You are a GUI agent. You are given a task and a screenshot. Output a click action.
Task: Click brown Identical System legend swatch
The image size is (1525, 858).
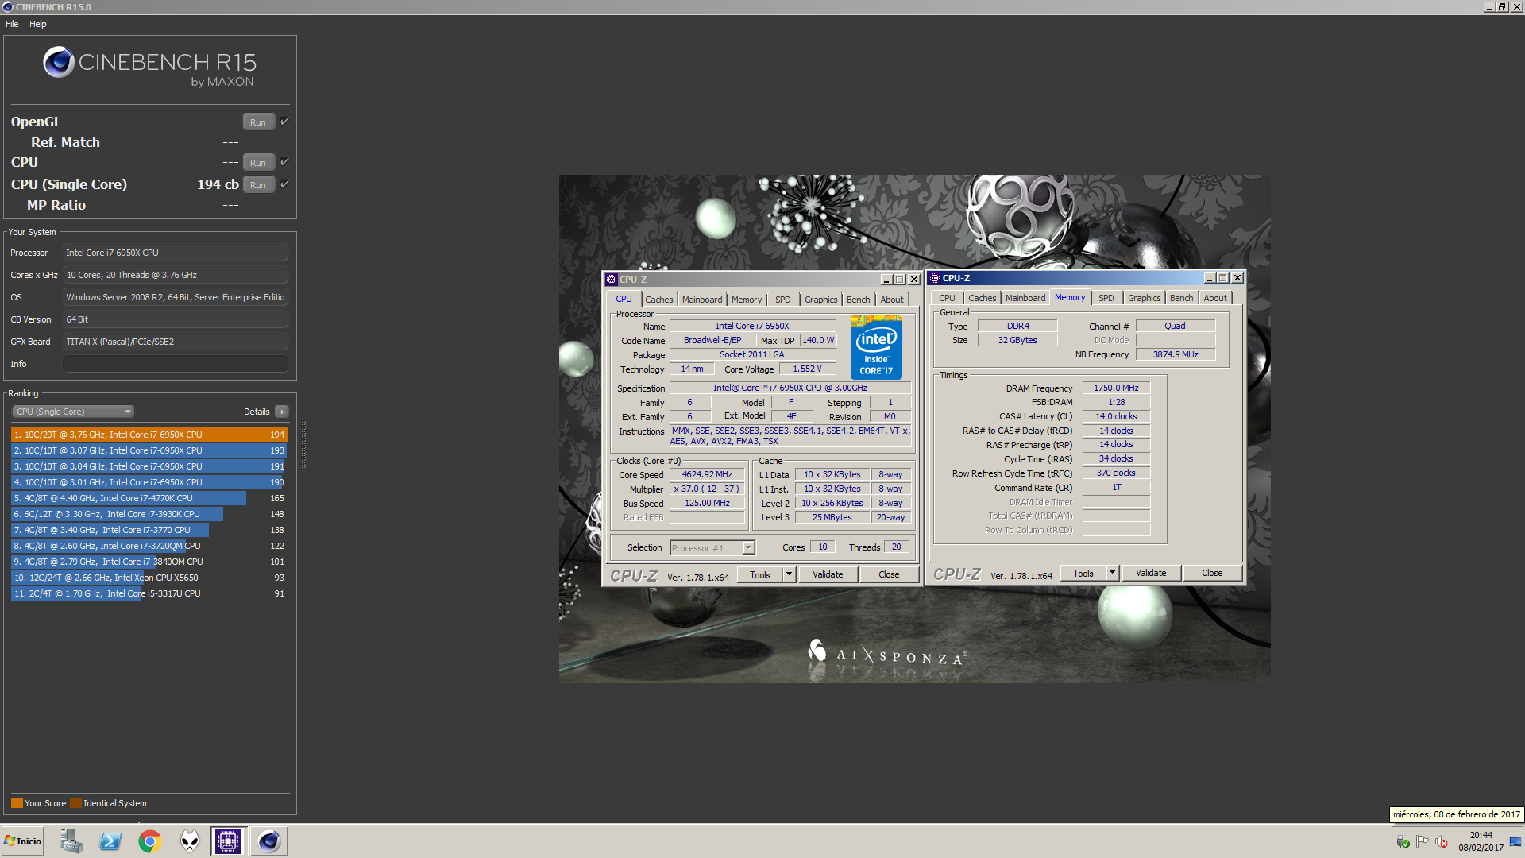(75, 802)
